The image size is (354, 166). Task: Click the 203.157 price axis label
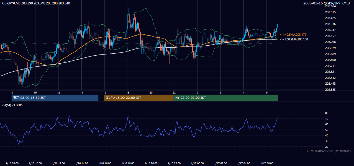[x=330, y=36]
